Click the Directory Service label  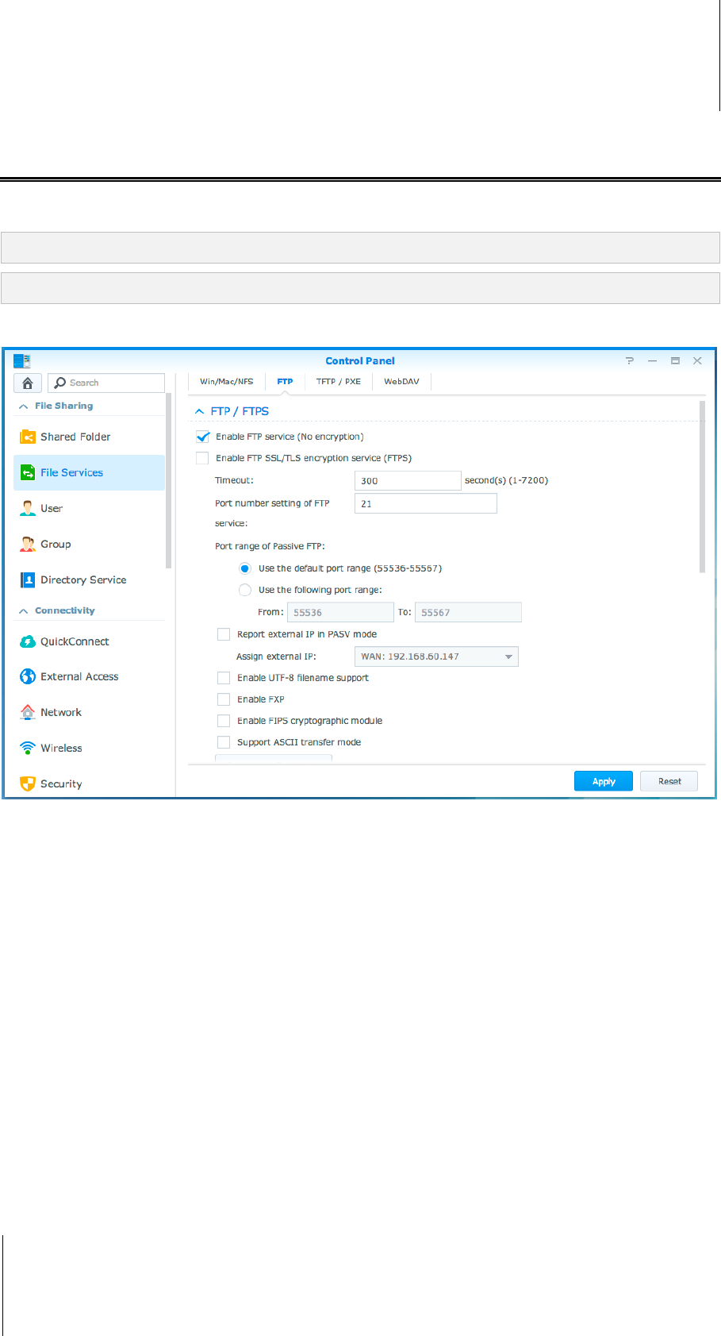click(83, 579)
